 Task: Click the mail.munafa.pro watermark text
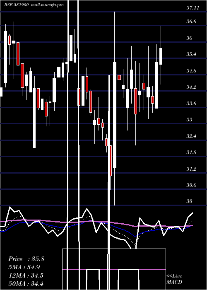pyautogui.click(x=47, y=5)
